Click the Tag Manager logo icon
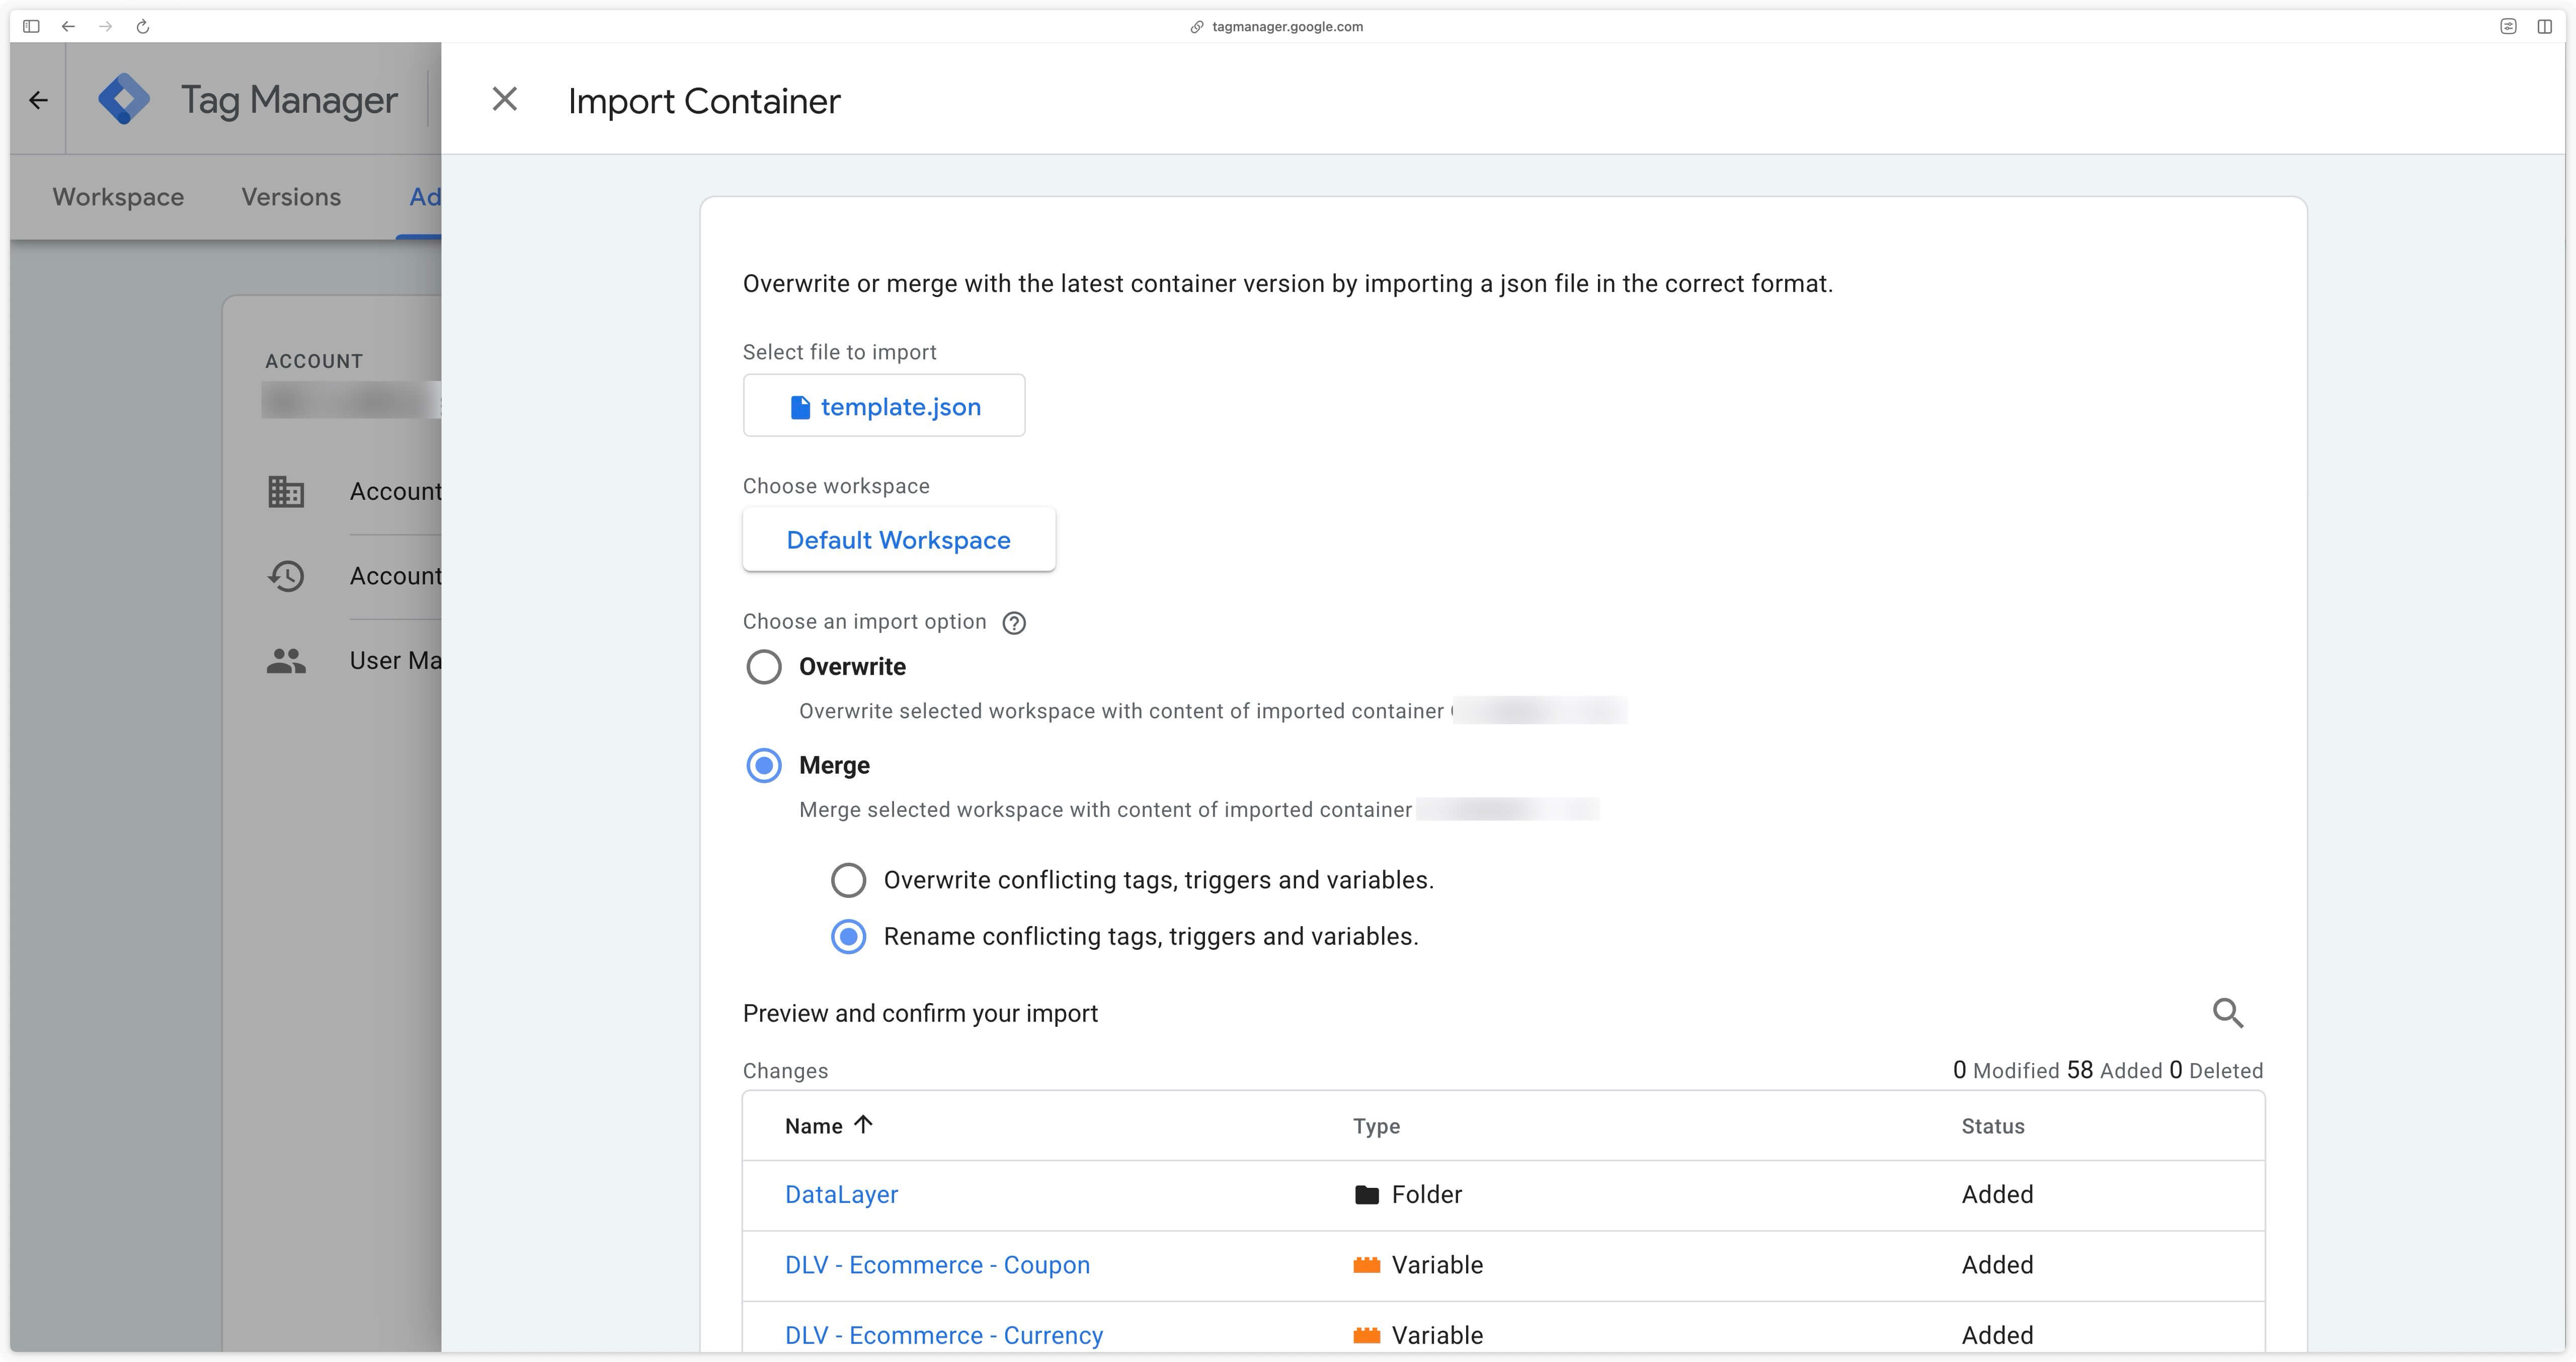Image resolution: width=2576 pixels, height=1362 pixels. tap(124, 99)
